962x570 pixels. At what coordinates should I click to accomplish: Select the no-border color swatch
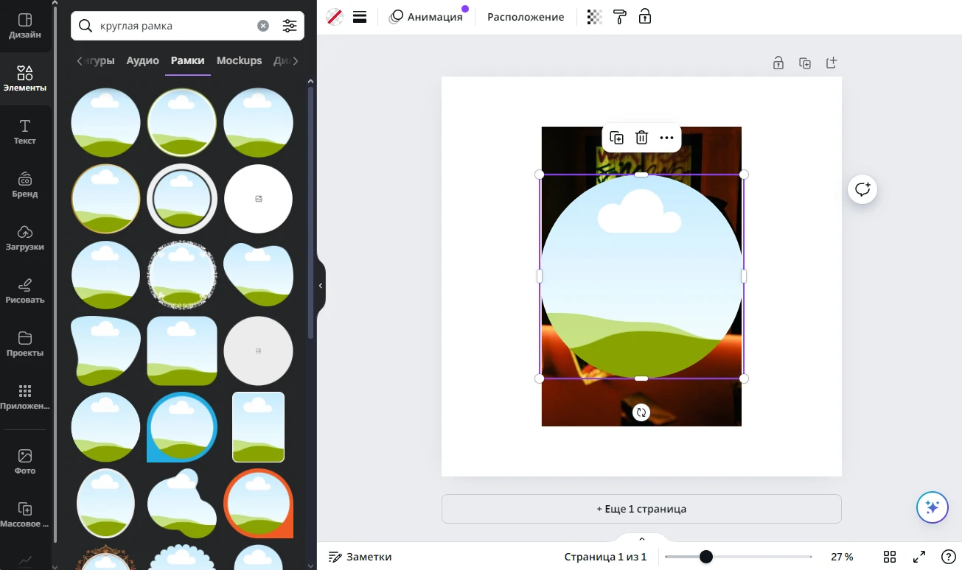(335, 17)
